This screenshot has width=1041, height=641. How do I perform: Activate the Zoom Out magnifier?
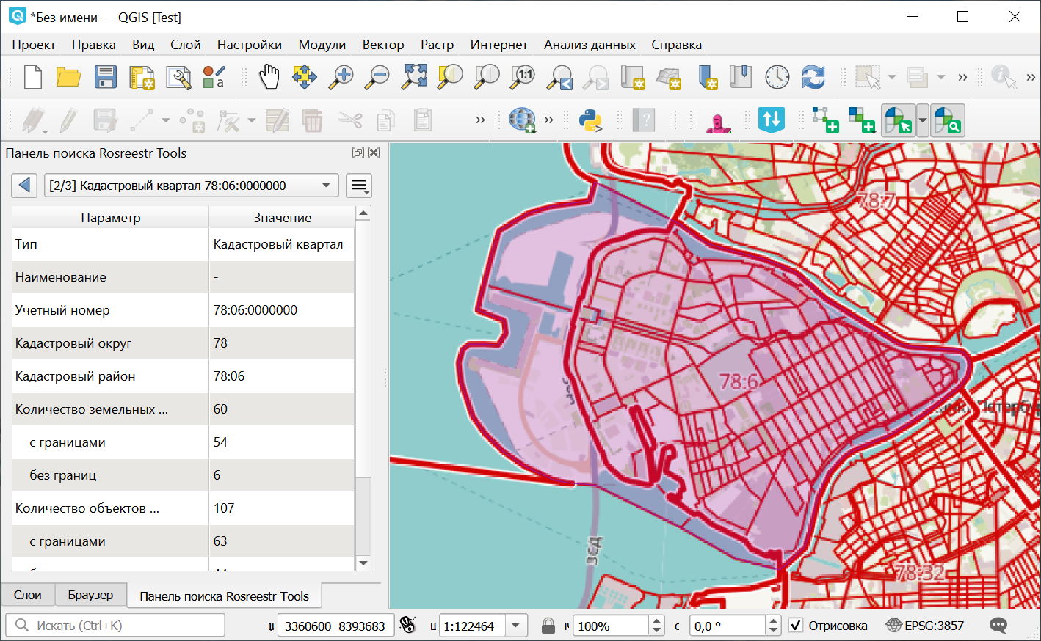tap(377, 77)
